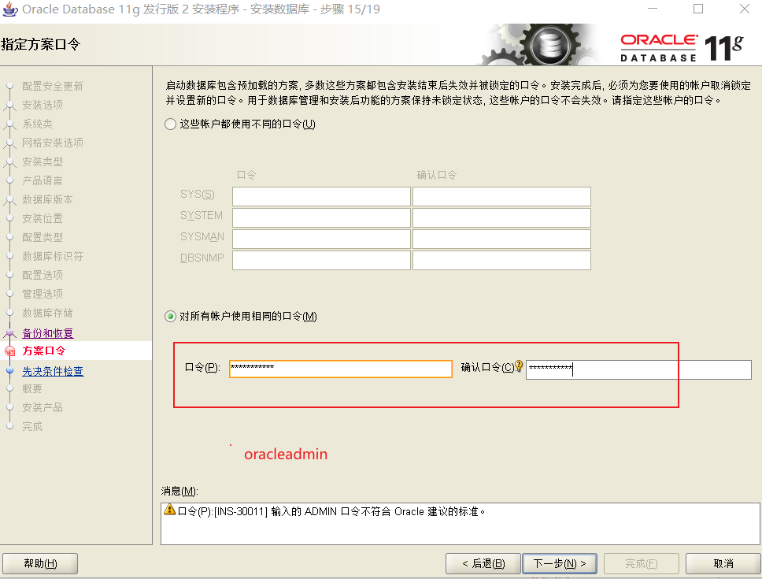This screenshot has width=762, height=579.
Task: Click the 安装选项 step label
Action: coord(43,105)
